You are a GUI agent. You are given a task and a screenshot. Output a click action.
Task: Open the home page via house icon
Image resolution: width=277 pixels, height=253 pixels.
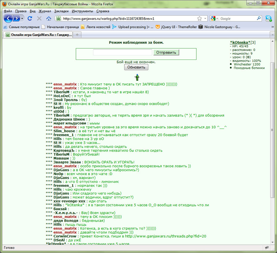click(x=49, y=18)
